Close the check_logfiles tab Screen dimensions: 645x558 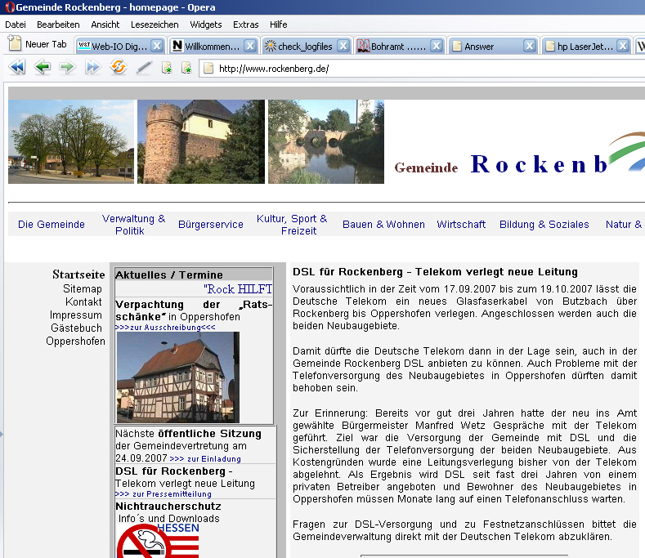pyautogui.click(x=343, y=47)
